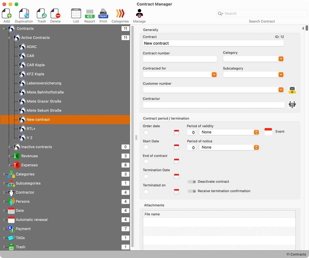Click the Delete toolbar icon
Screen dimensions: 309x258
pos(55,13)
